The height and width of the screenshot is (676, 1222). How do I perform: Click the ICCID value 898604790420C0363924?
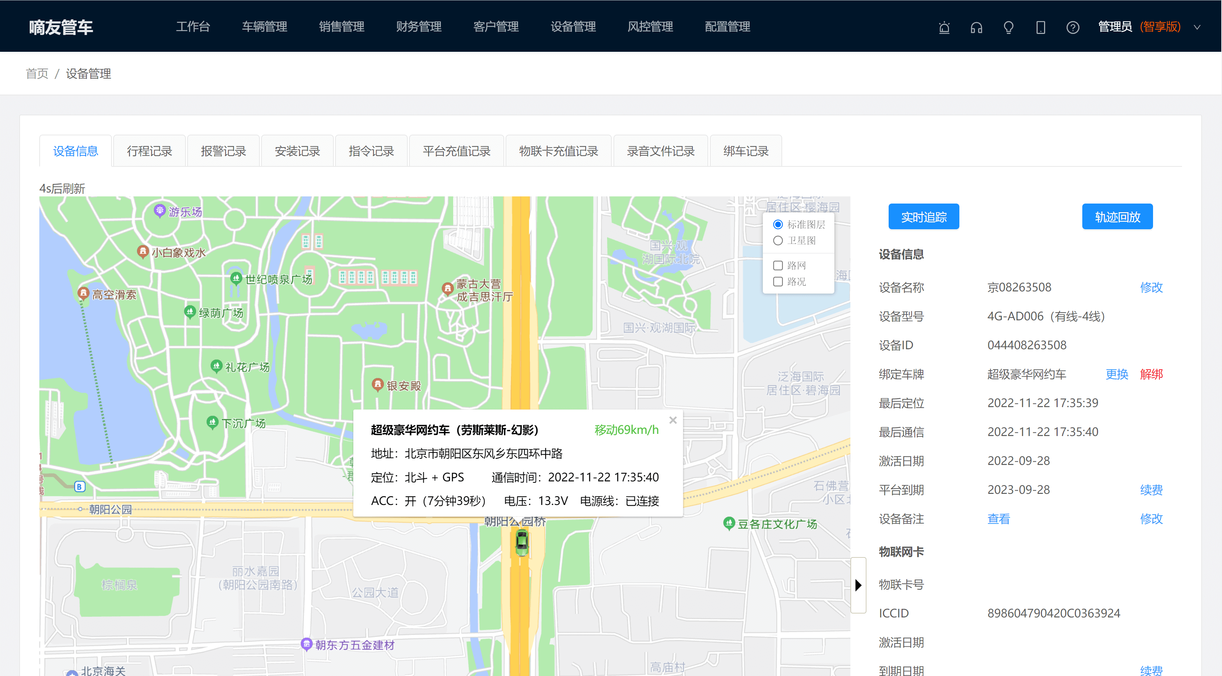click(x=1054, y=613)
